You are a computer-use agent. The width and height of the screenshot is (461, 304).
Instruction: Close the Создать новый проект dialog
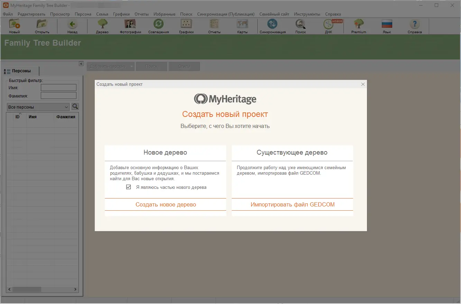click(x=363, y=84)
